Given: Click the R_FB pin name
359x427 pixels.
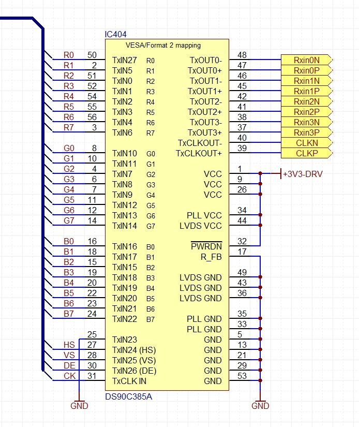Looking at the screenshot, I should pos(211,257).
